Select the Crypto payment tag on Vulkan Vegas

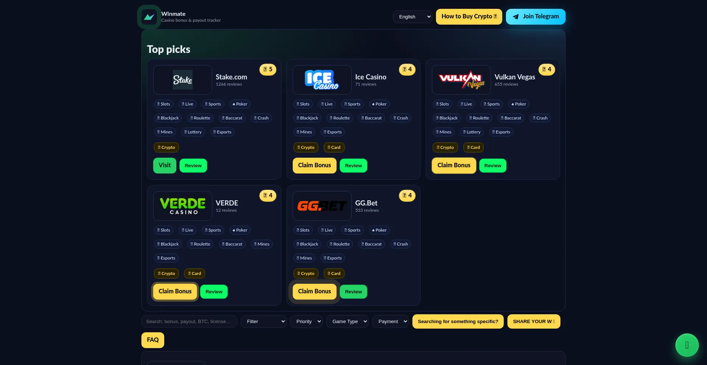[x=445, y=147]
